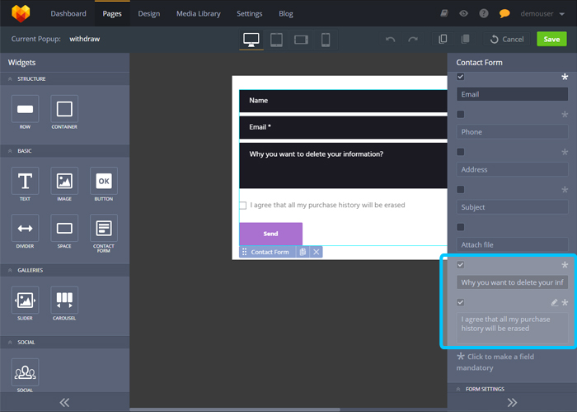This screenshot has width=577, height=412.
Task: Enable the Address field checkbox
Action: point(460,152)
